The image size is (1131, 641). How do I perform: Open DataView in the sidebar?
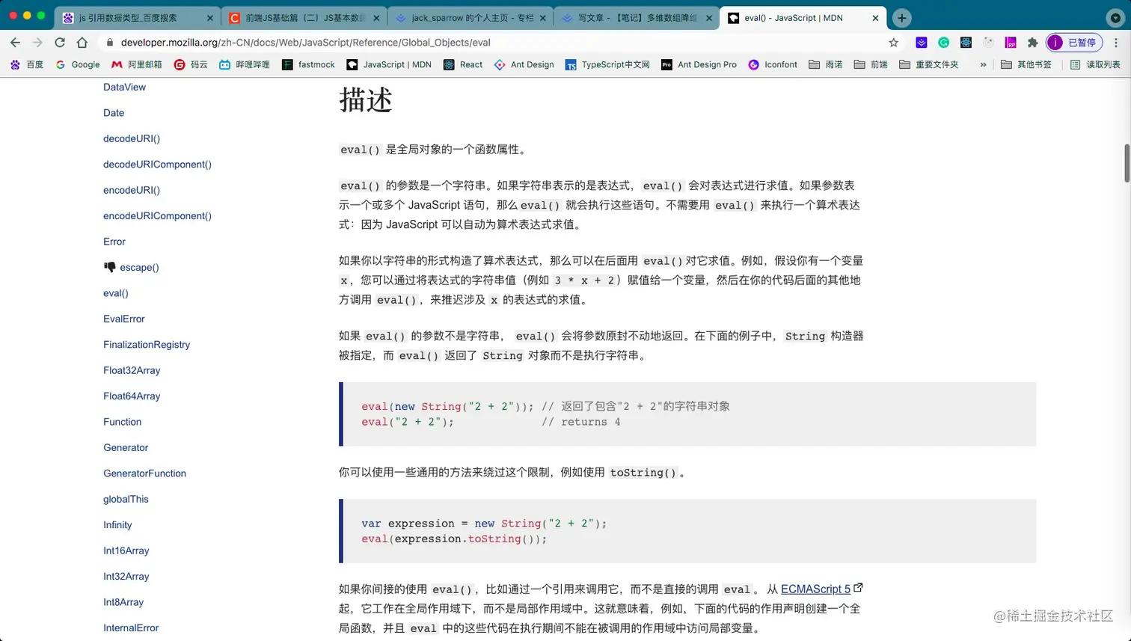click(124, 87)
